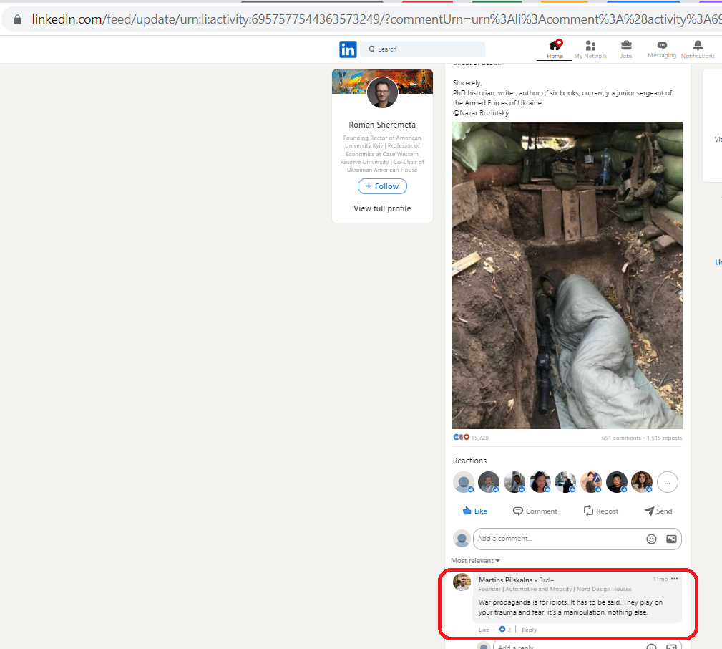Image resolution: width=722 pixels, height=649 pixels.
Task: Open the Messaging tab
Action: pos(662,49)
